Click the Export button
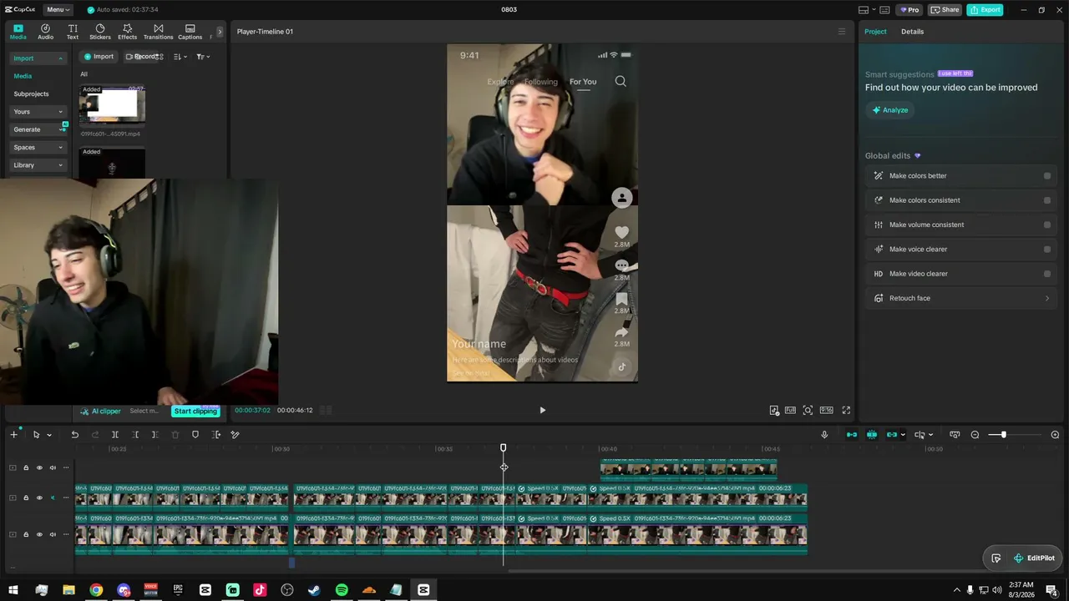 point(985,10)
